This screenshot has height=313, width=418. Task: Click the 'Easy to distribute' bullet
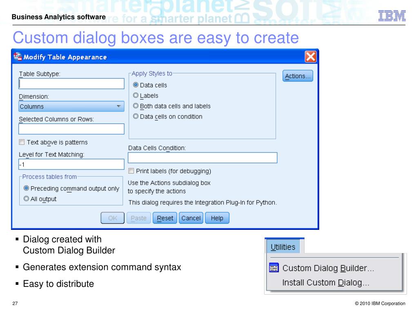58,284
